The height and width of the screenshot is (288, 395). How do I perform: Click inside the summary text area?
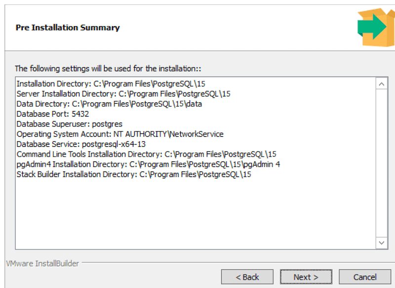(197, 207)
